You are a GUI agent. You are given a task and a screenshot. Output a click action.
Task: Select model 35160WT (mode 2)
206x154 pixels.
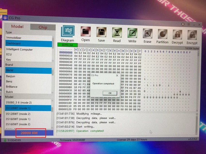point(28,124)
